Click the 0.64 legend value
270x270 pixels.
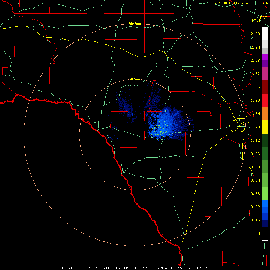[255, 180]
